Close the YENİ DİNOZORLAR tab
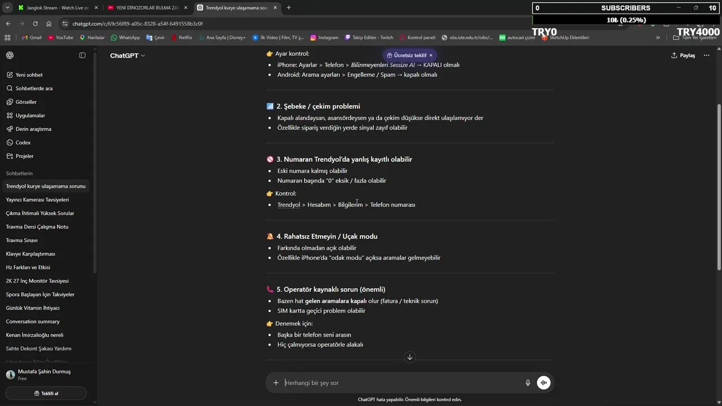Screen dimensions: 722x406 tap(186, 8)
